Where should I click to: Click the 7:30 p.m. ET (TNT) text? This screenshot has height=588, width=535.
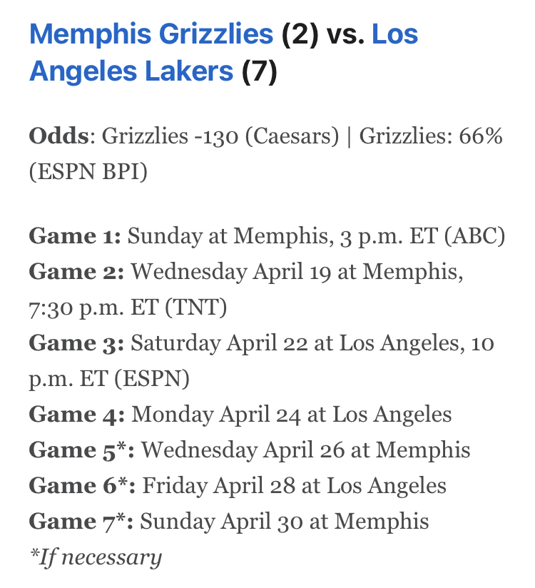[128, 308]
